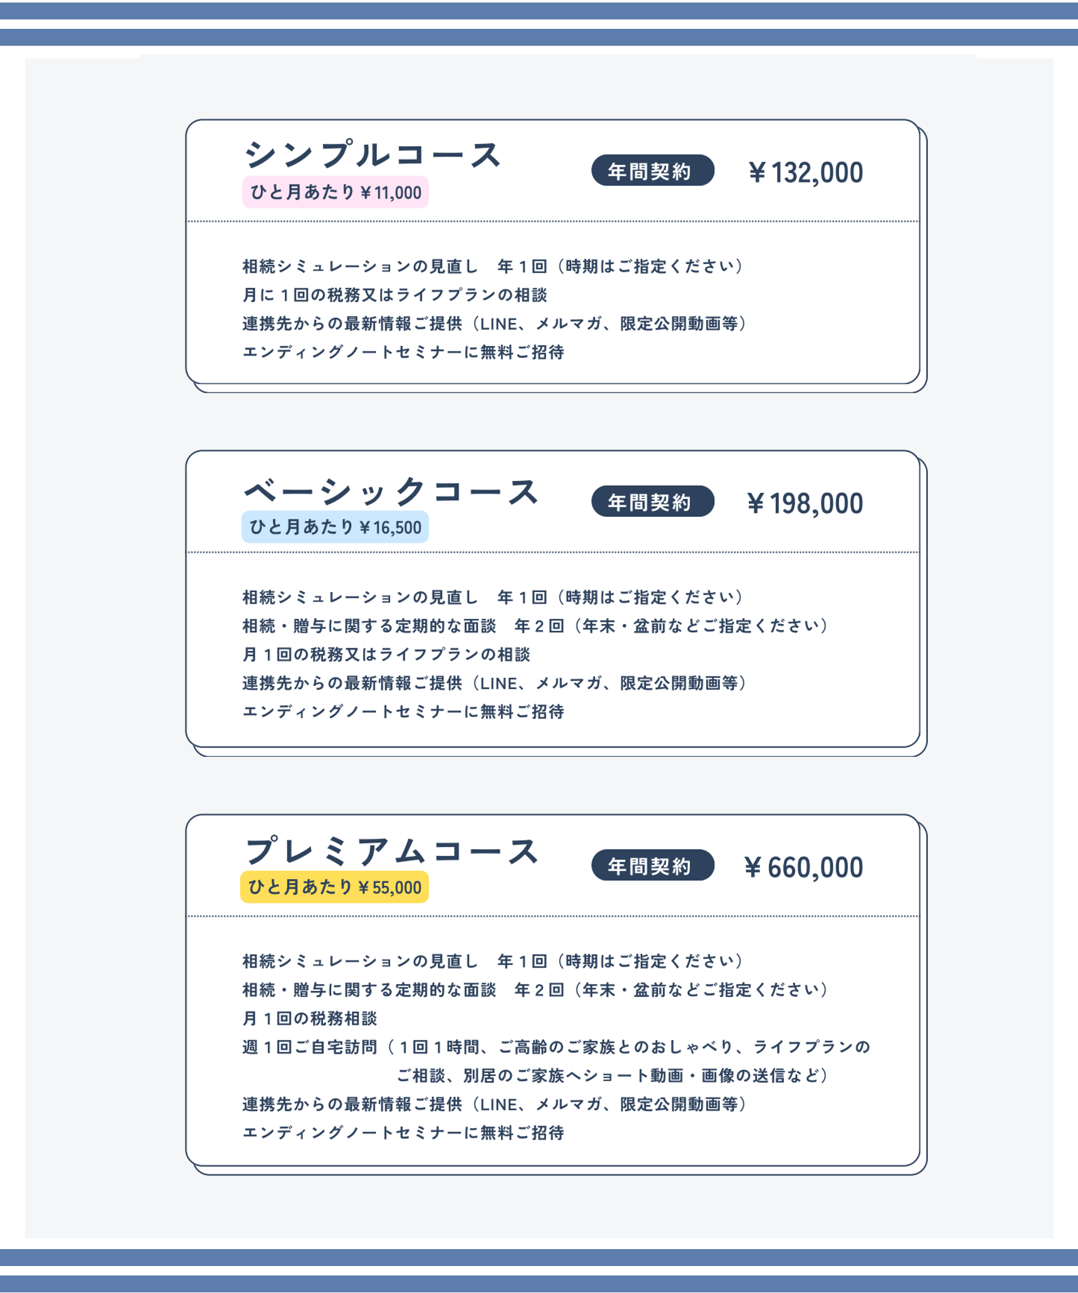The height and width of the screenshot is (1293, 1078).
Task: Click 週1回ご自宅訪問 line in プレミアムコース
Action: tap(556, 1061)
